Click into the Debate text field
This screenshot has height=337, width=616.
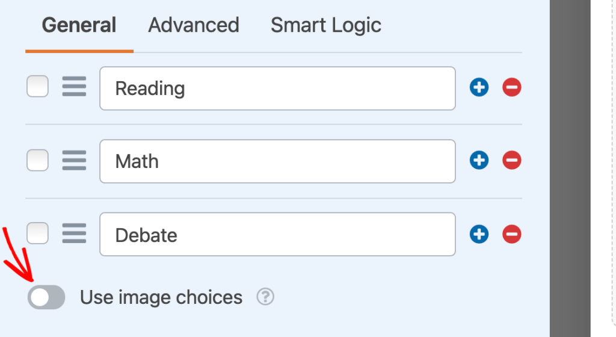pyautogui.click(x=277, y=234)
